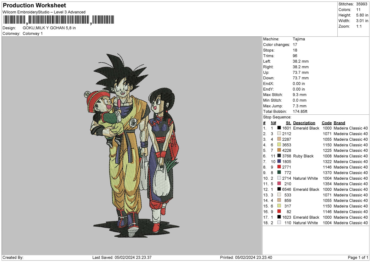Click the embroidered family design preview
This screenshot has height=262, width=371.
click(x=136, y=145)
